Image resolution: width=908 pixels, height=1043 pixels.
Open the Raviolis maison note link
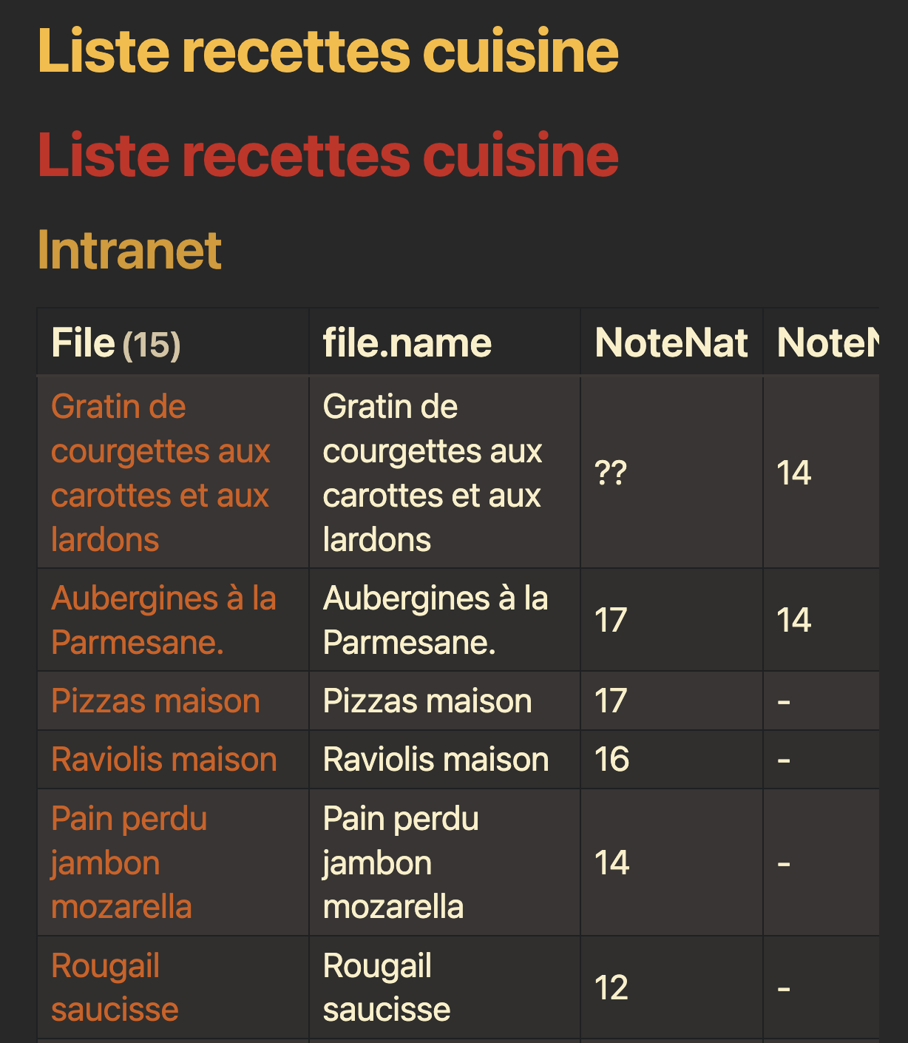click(x=163, y=760)
